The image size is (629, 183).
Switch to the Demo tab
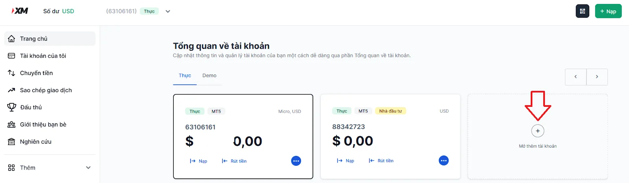point(209,75)
